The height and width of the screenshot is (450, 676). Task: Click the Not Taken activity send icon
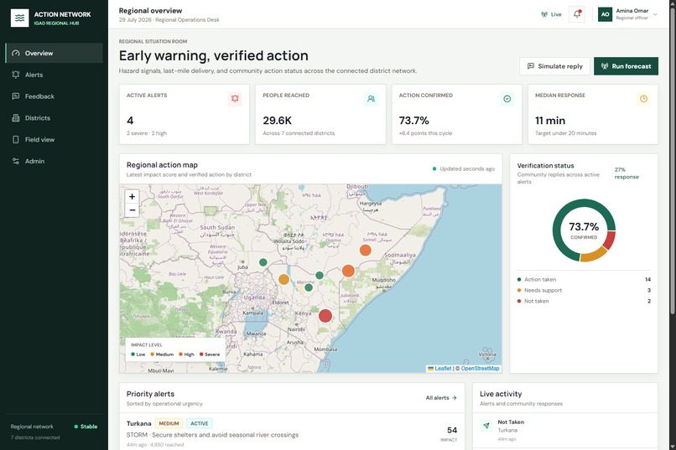(486, 426)
